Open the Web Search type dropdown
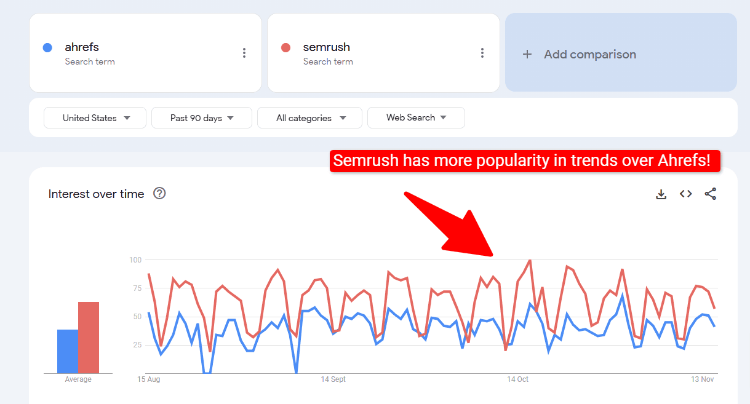The image size is (750, 404). click(x=416, y=117)
